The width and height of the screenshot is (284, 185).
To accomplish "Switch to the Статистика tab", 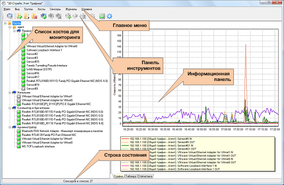I will (146, 176).
